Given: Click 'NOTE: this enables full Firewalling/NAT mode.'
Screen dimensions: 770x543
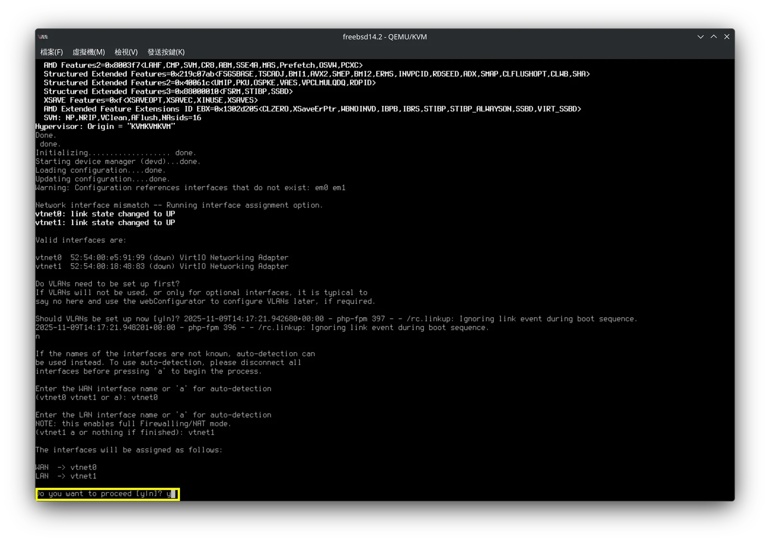Looking at the screenshot, I should tap(133, 424).
